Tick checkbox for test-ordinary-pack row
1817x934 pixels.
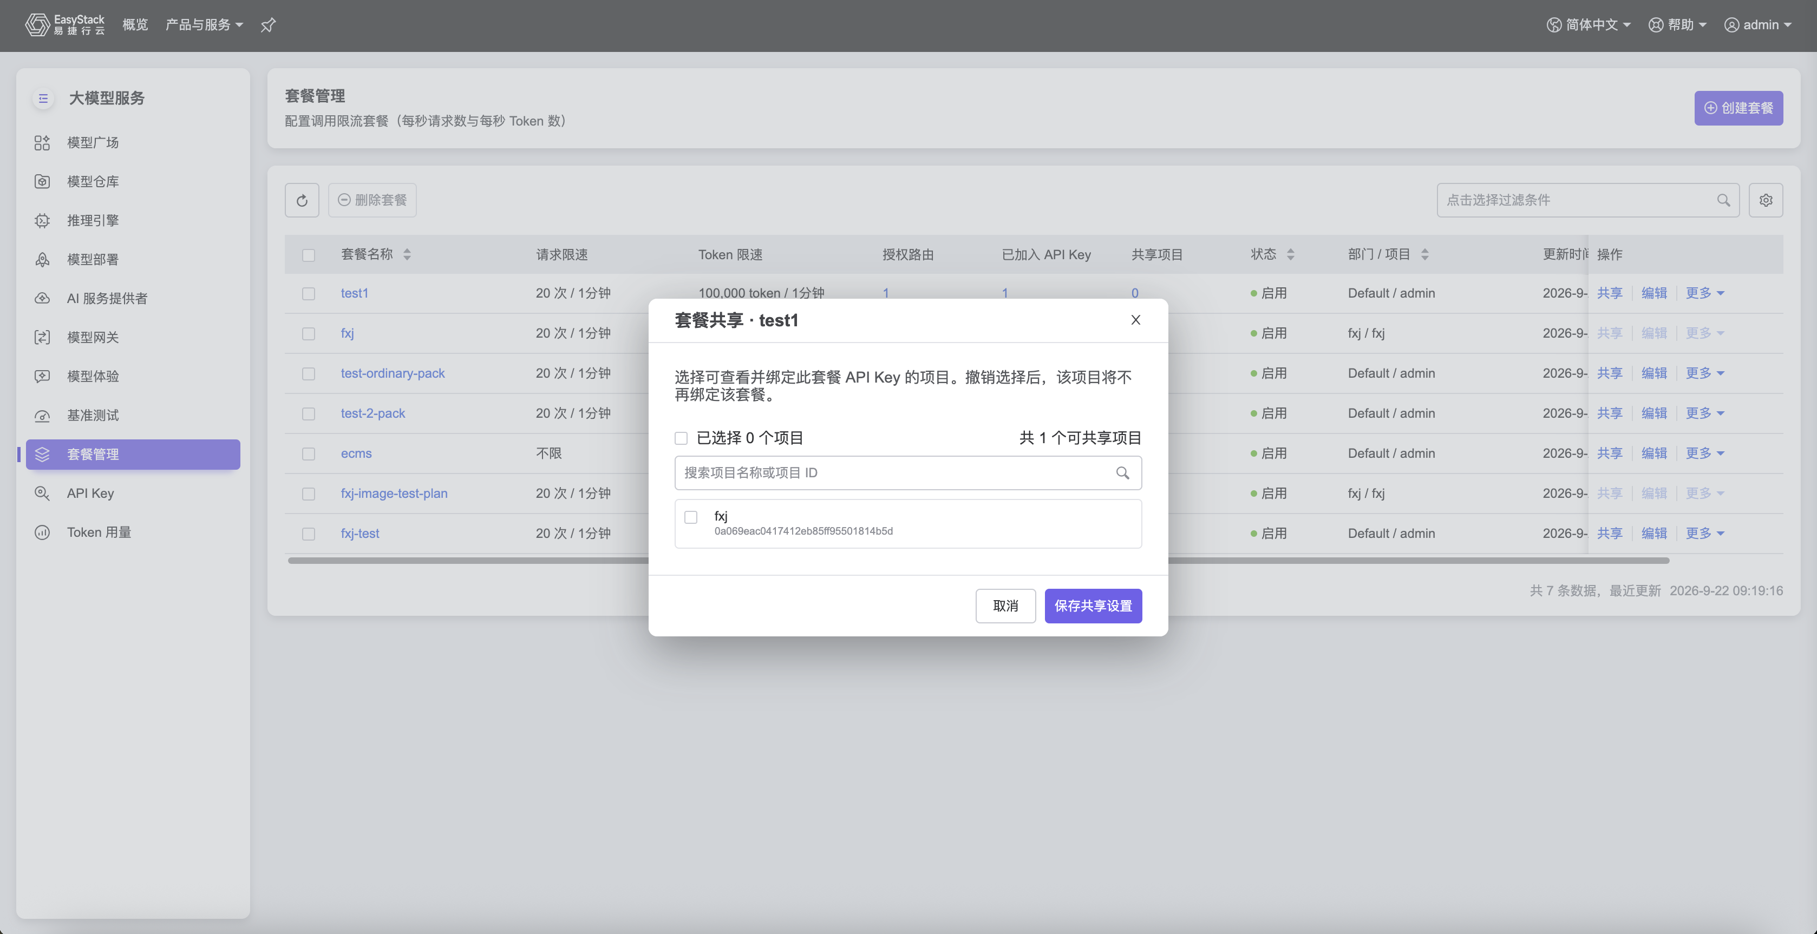coord(308,373)
